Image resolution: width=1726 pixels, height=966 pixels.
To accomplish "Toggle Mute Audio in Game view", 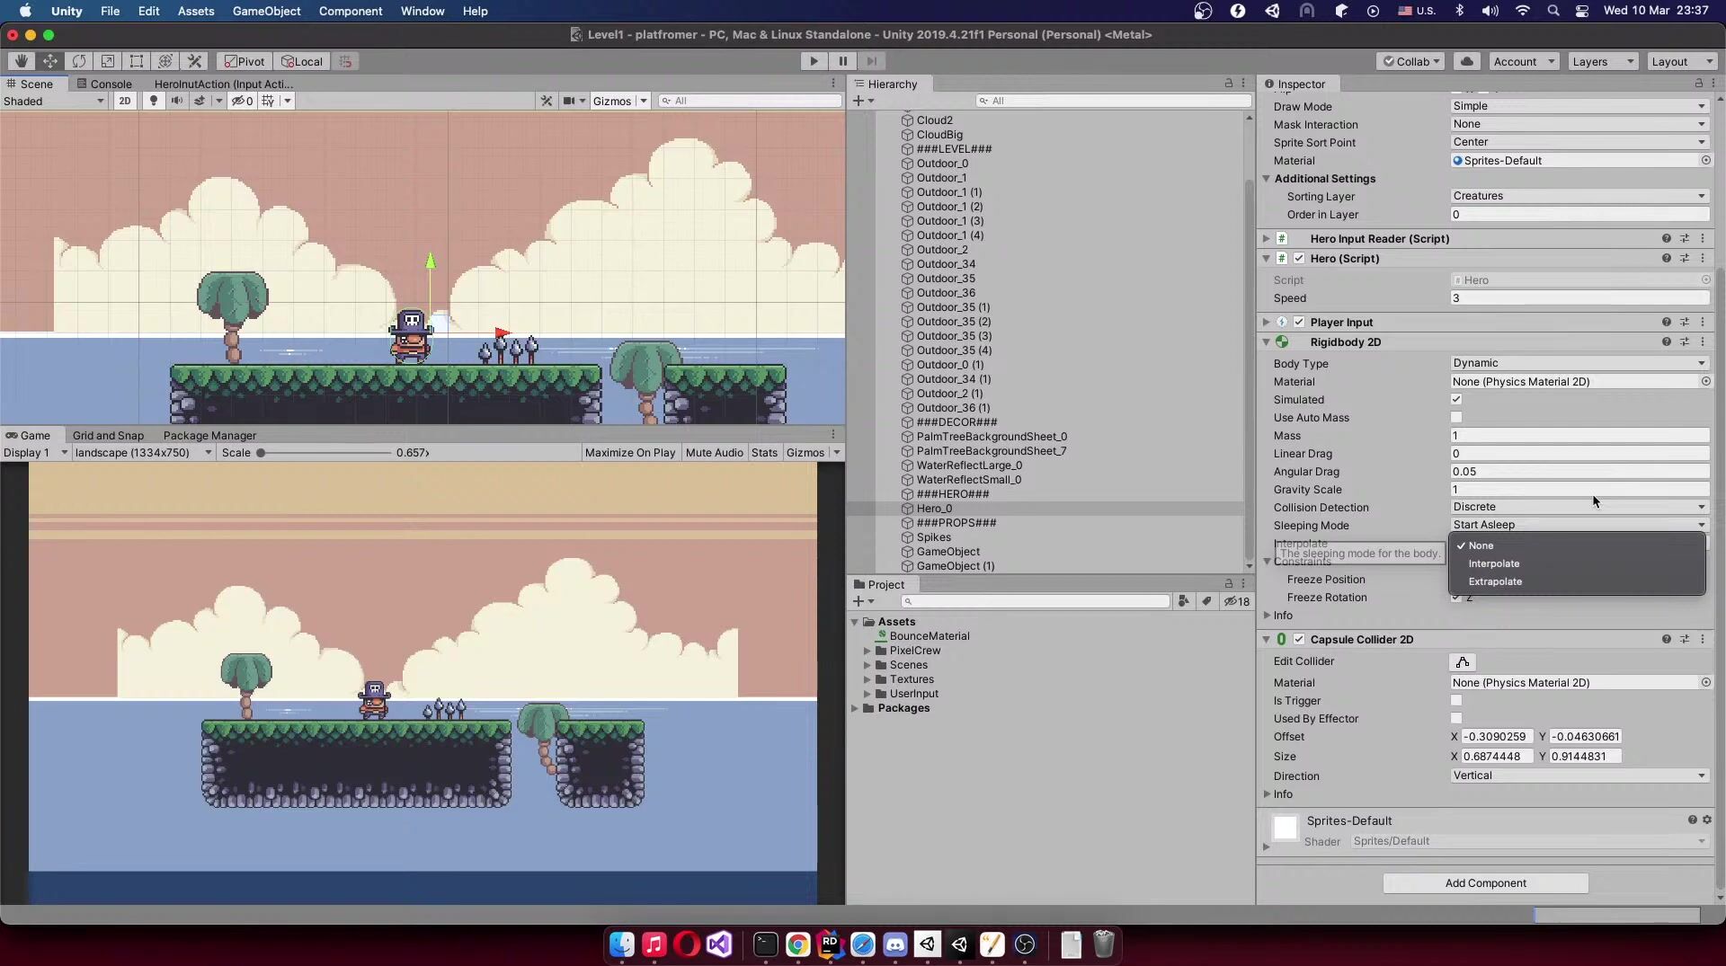I will pyautogui.click(x=715, y=453).
